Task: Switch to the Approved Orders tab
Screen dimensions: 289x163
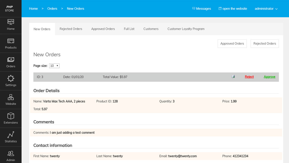Action: tap(103, 29)
